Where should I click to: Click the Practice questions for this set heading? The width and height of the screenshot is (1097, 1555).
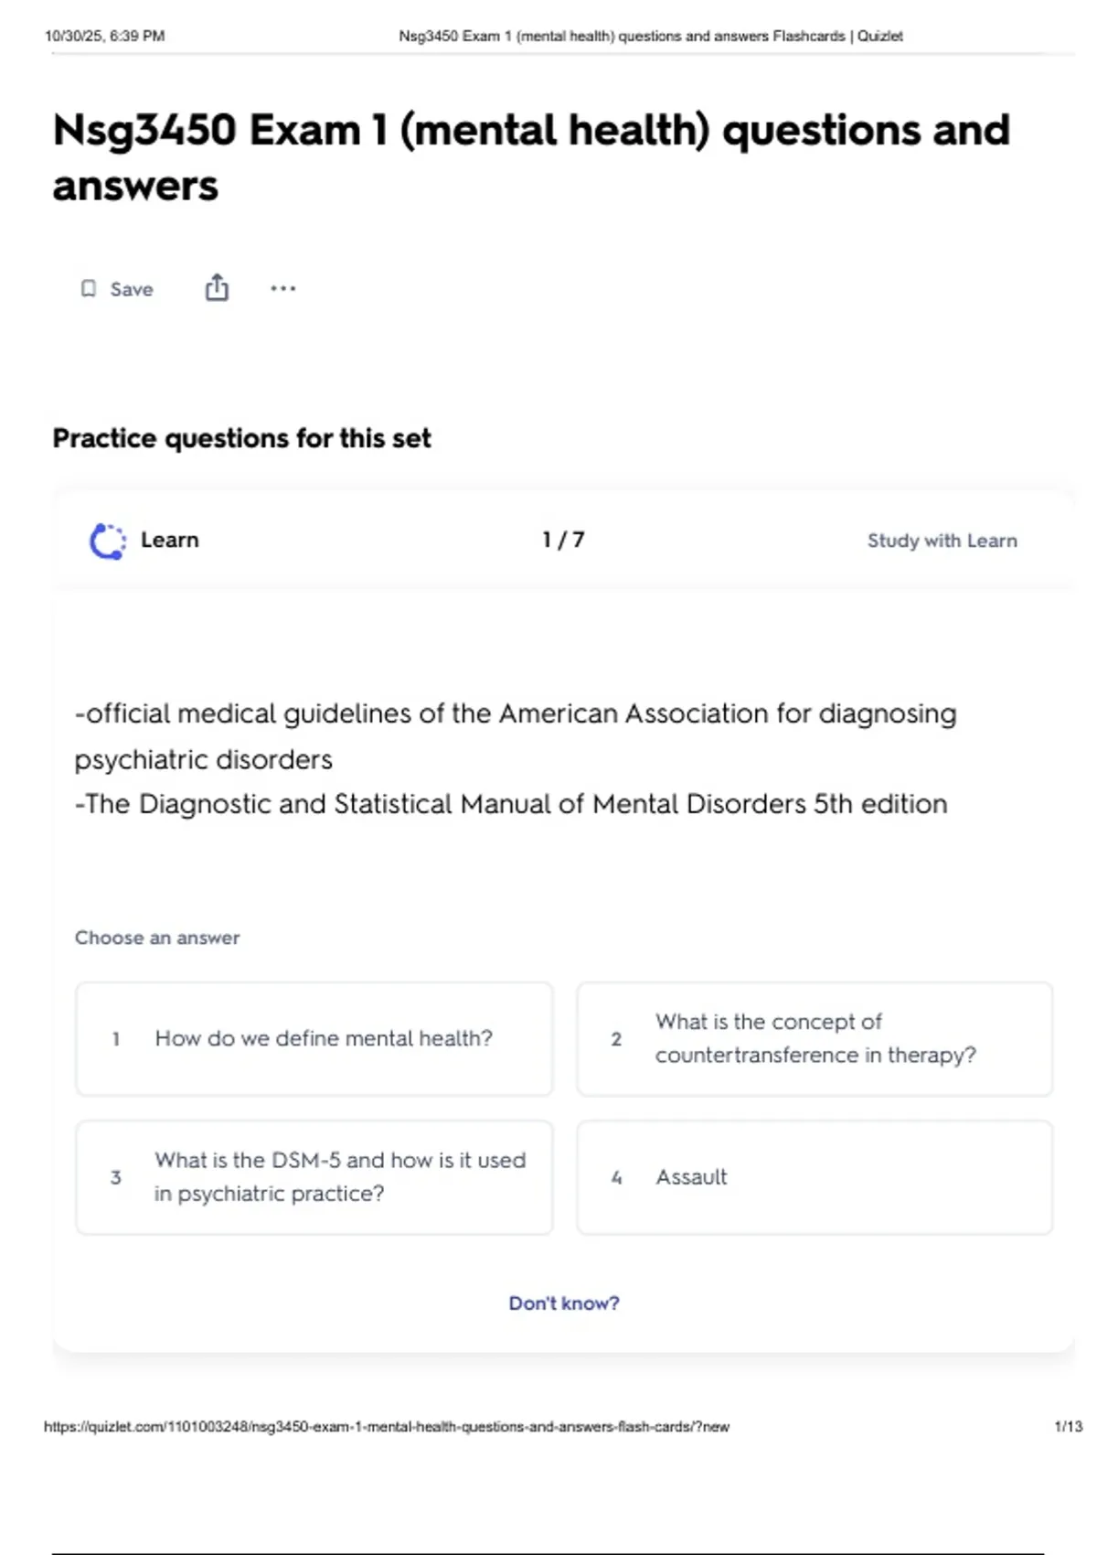241,439
